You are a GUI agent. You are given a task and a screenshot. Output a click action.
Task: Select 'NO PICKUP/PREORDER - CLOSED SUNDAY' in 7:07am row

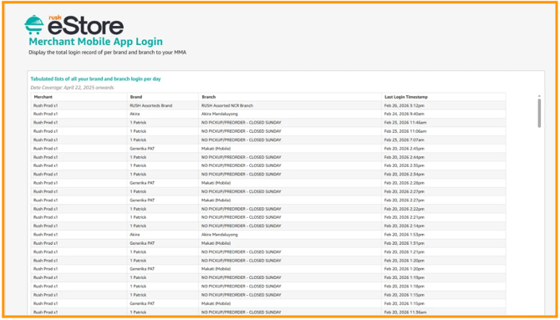click(x=242, y=140)
